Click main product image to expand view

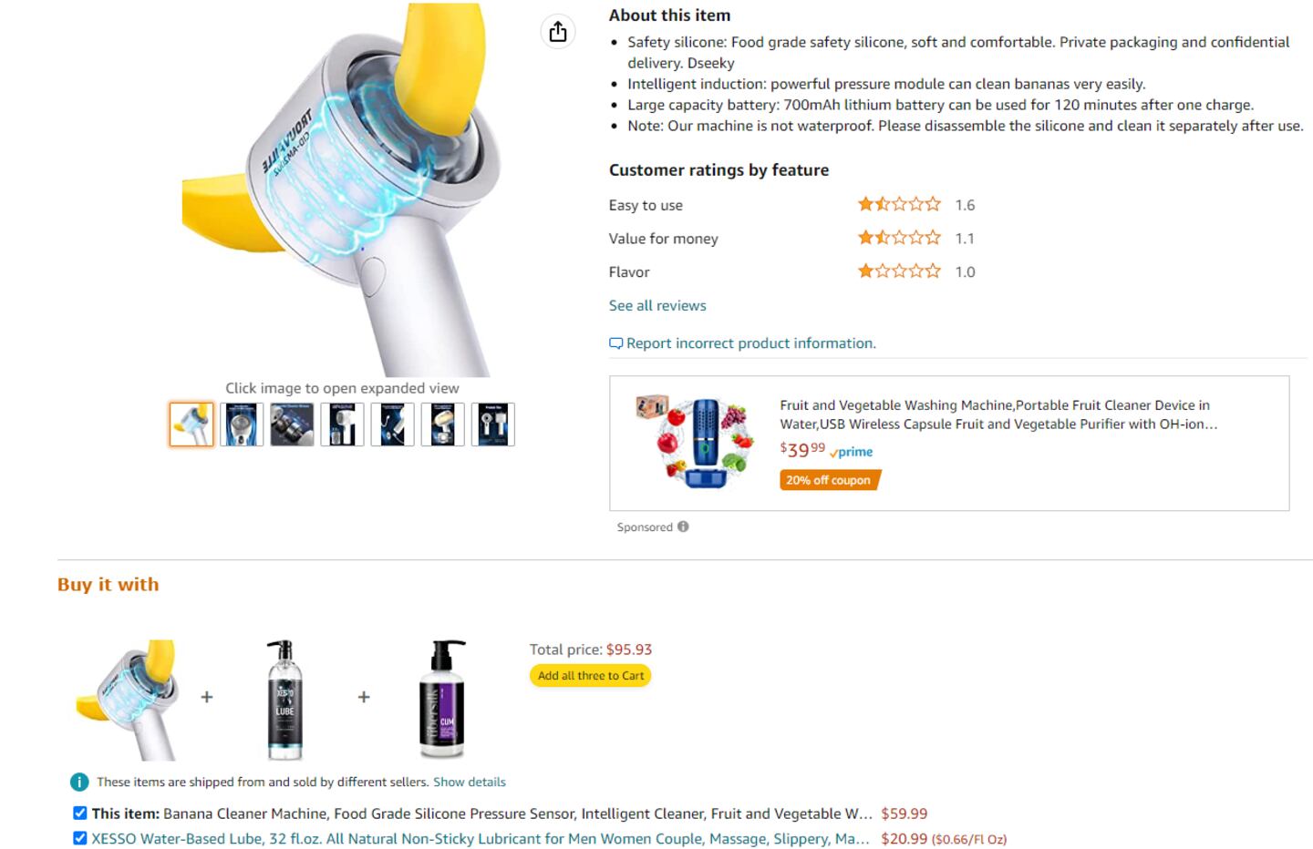click(342, 191)
